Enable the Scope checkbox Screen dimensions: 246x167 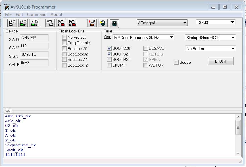[176, 62]
